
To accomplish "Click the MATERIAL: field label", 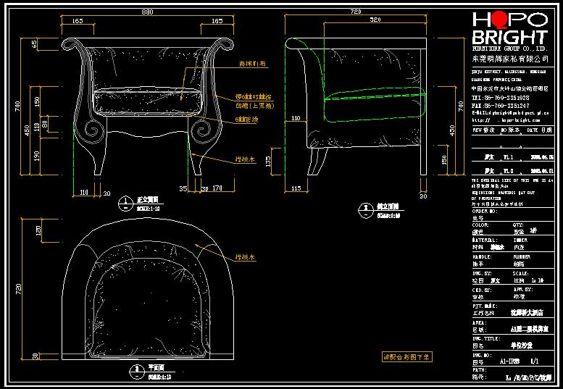I will click(x=485, y=240).
